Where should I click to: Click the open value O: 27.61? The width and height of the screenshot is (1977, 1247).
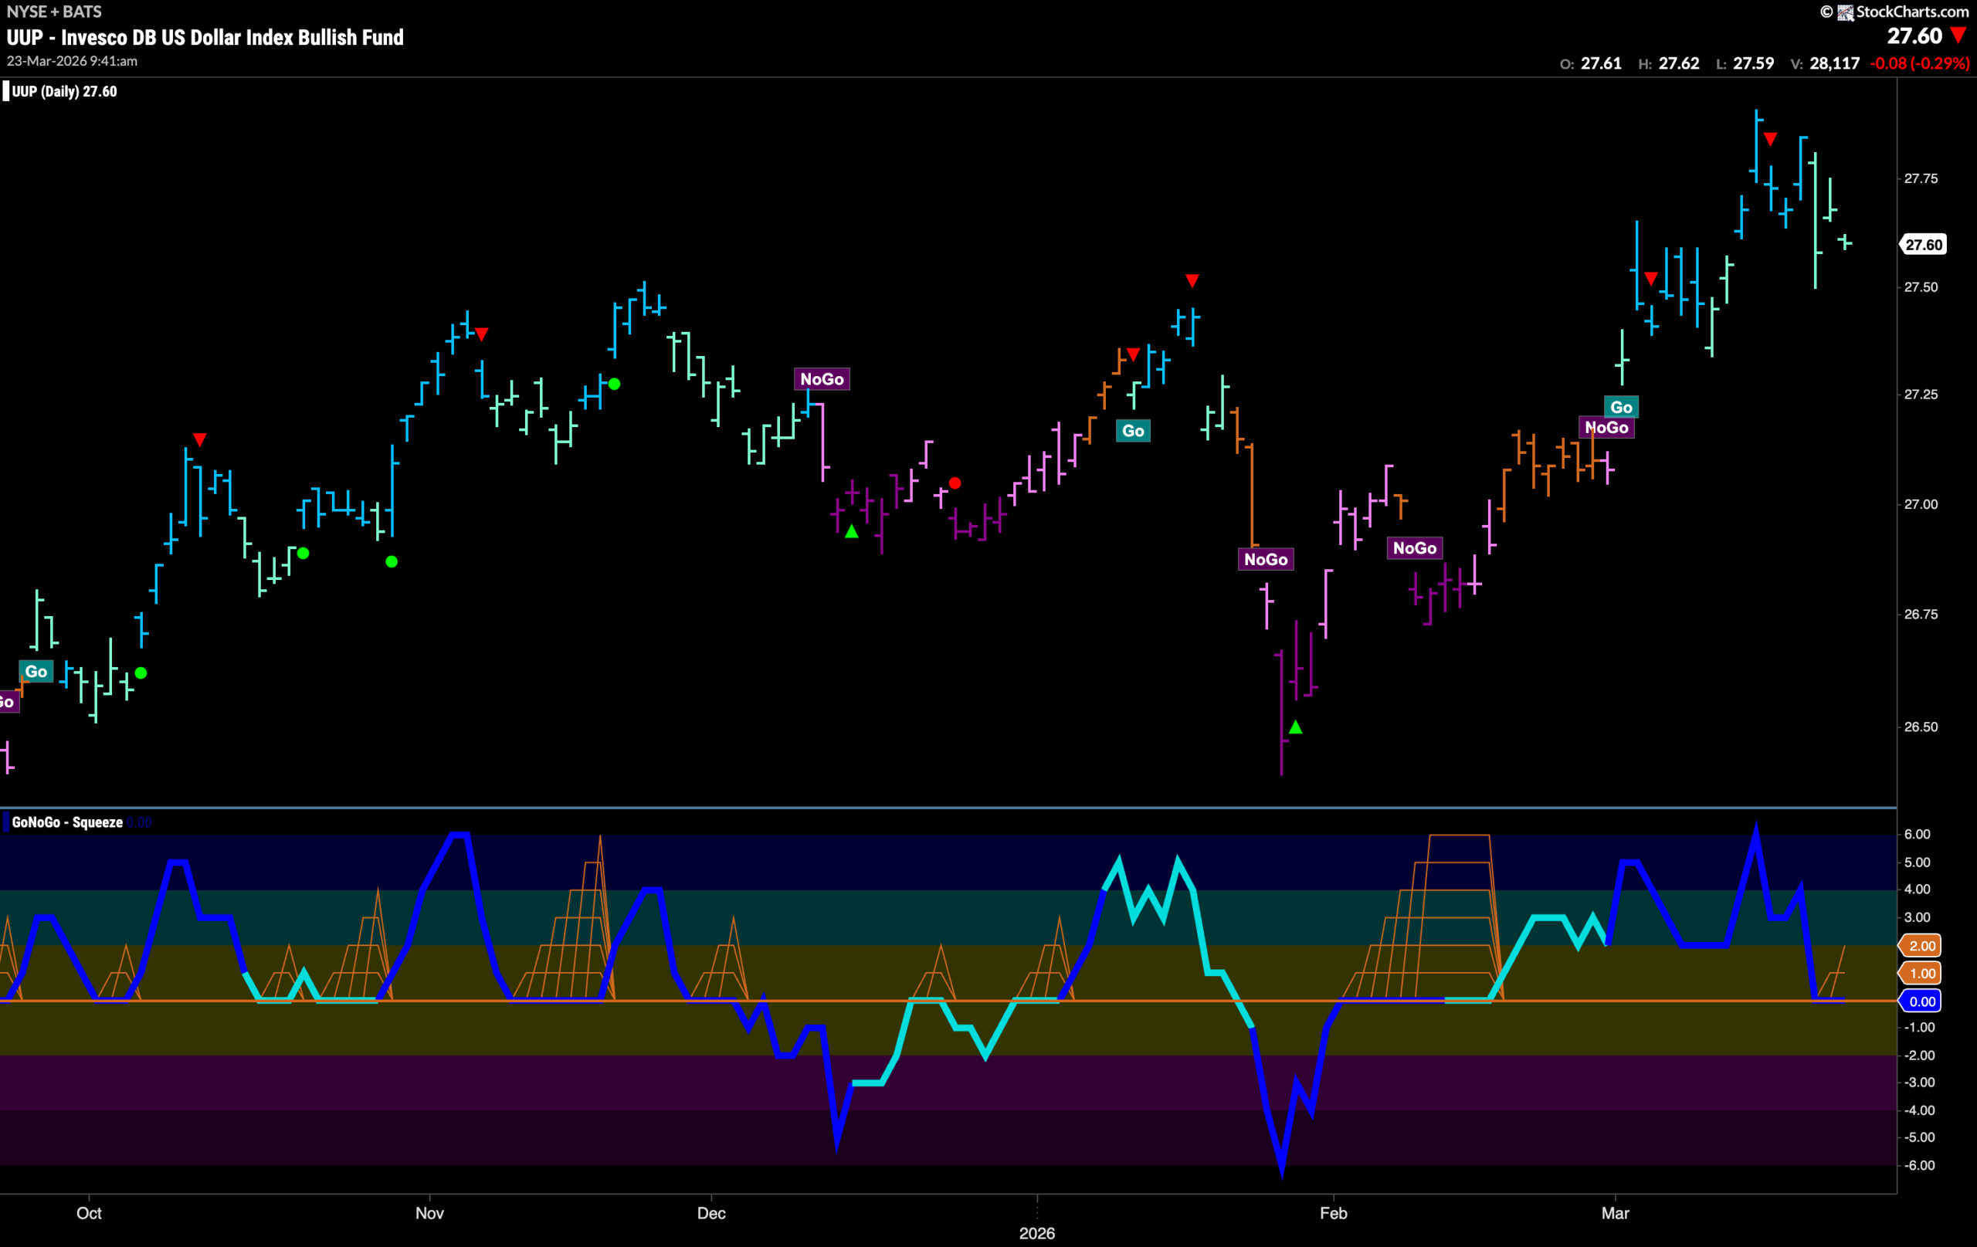1591,64
